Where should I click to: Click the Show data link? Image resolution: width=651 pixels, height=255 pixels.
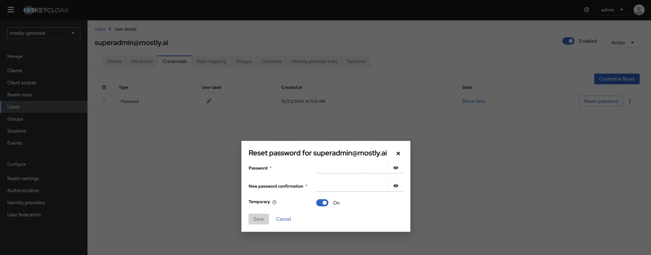point(473,101)
